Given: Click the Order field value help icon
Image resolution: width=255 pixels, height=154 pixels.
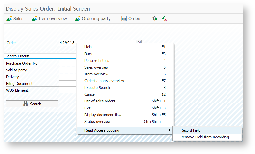Looking at the screenshot, I should click(x=139, y=41).
